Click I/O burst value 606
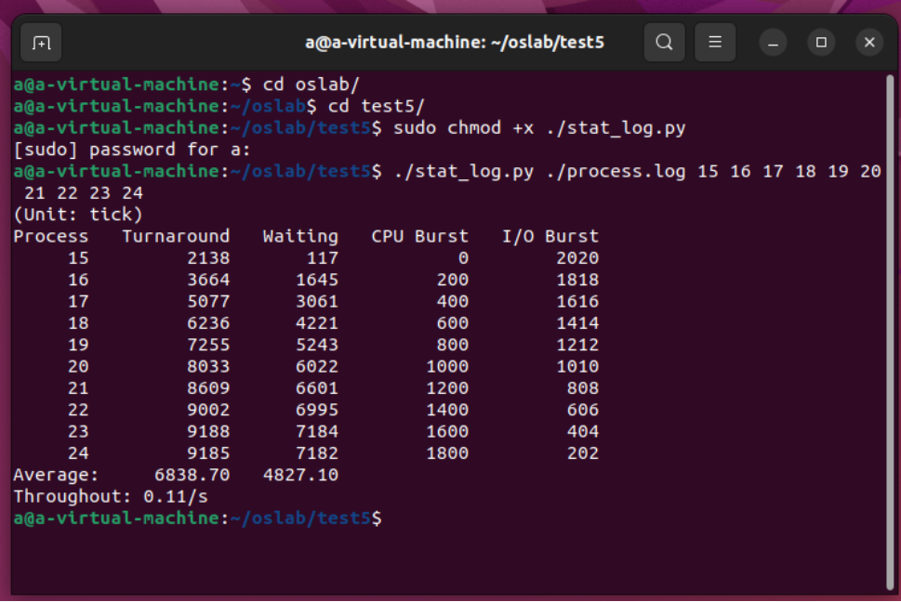 [583, 410]
